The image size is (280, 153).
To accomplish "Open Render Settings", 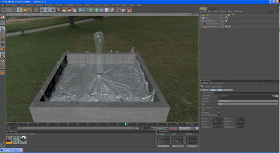I will pyautogui.click(x=74, y=10).
